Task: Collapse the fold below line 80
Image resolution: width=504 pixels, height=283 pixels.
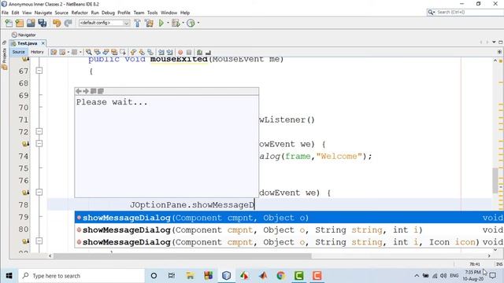Action: (39, 241)
